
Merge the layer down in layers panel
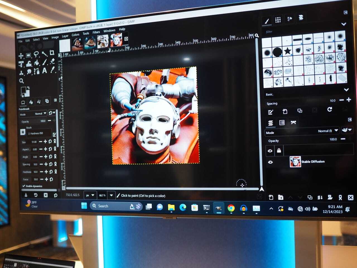tap(320, 197)
